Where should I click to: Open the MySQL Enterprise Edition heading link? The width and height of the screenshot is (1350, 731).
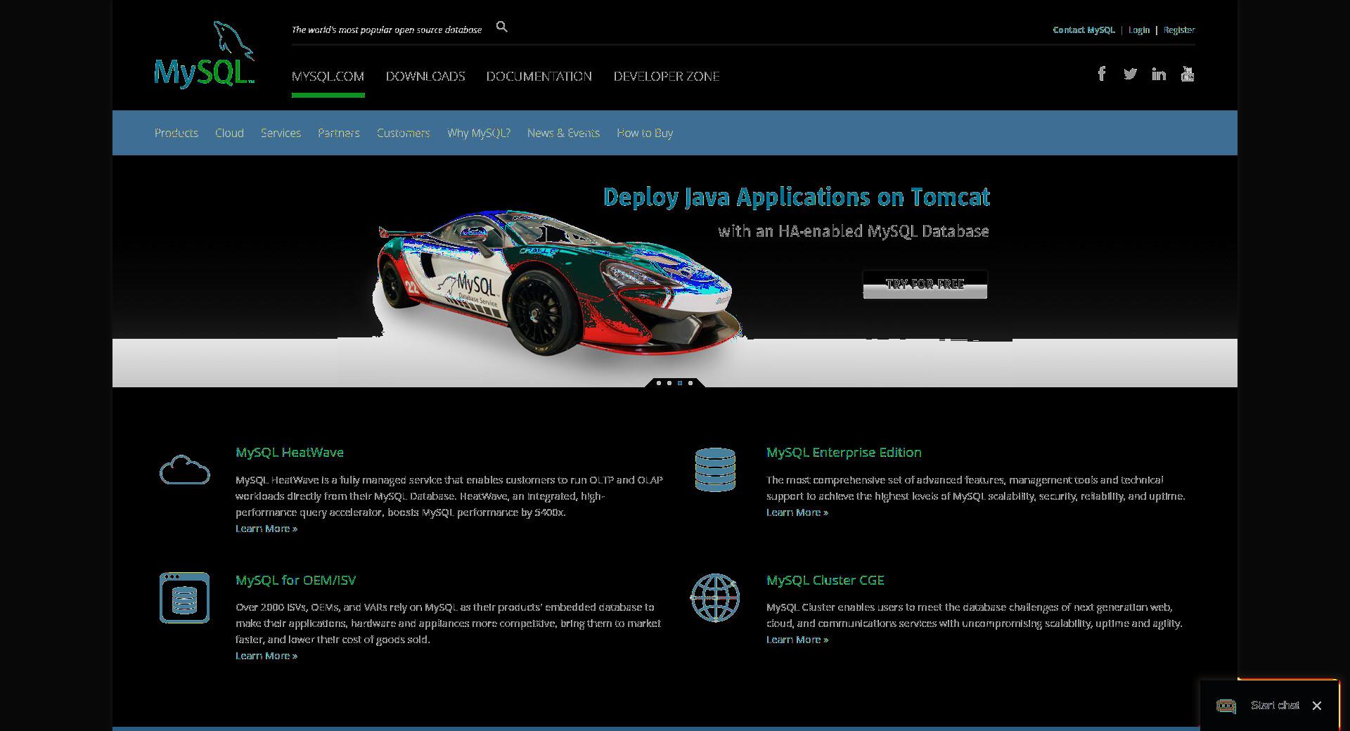click(844, 452)
